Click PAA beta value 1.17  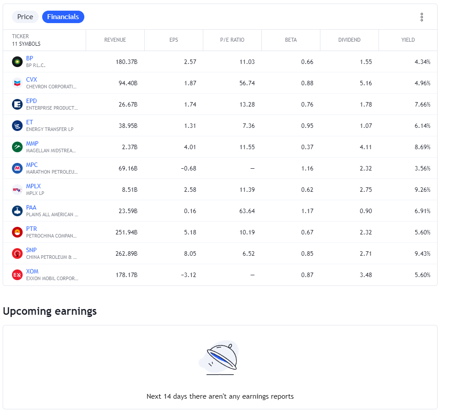(307, 211)
